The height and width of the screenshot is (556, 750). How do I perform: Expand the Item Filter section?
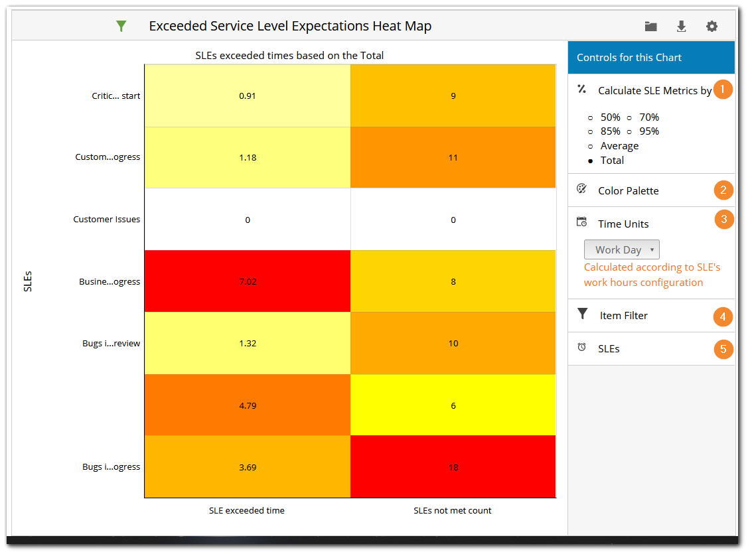[x=623, y=315]
